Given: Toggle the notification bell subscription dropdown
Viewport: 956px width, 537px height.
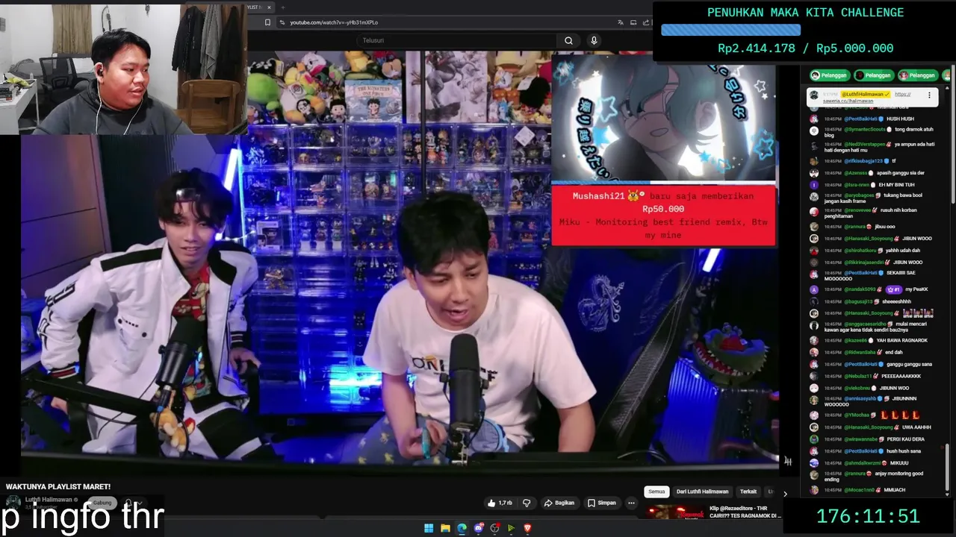Looking at the screenshot, I should coord(133,503).
